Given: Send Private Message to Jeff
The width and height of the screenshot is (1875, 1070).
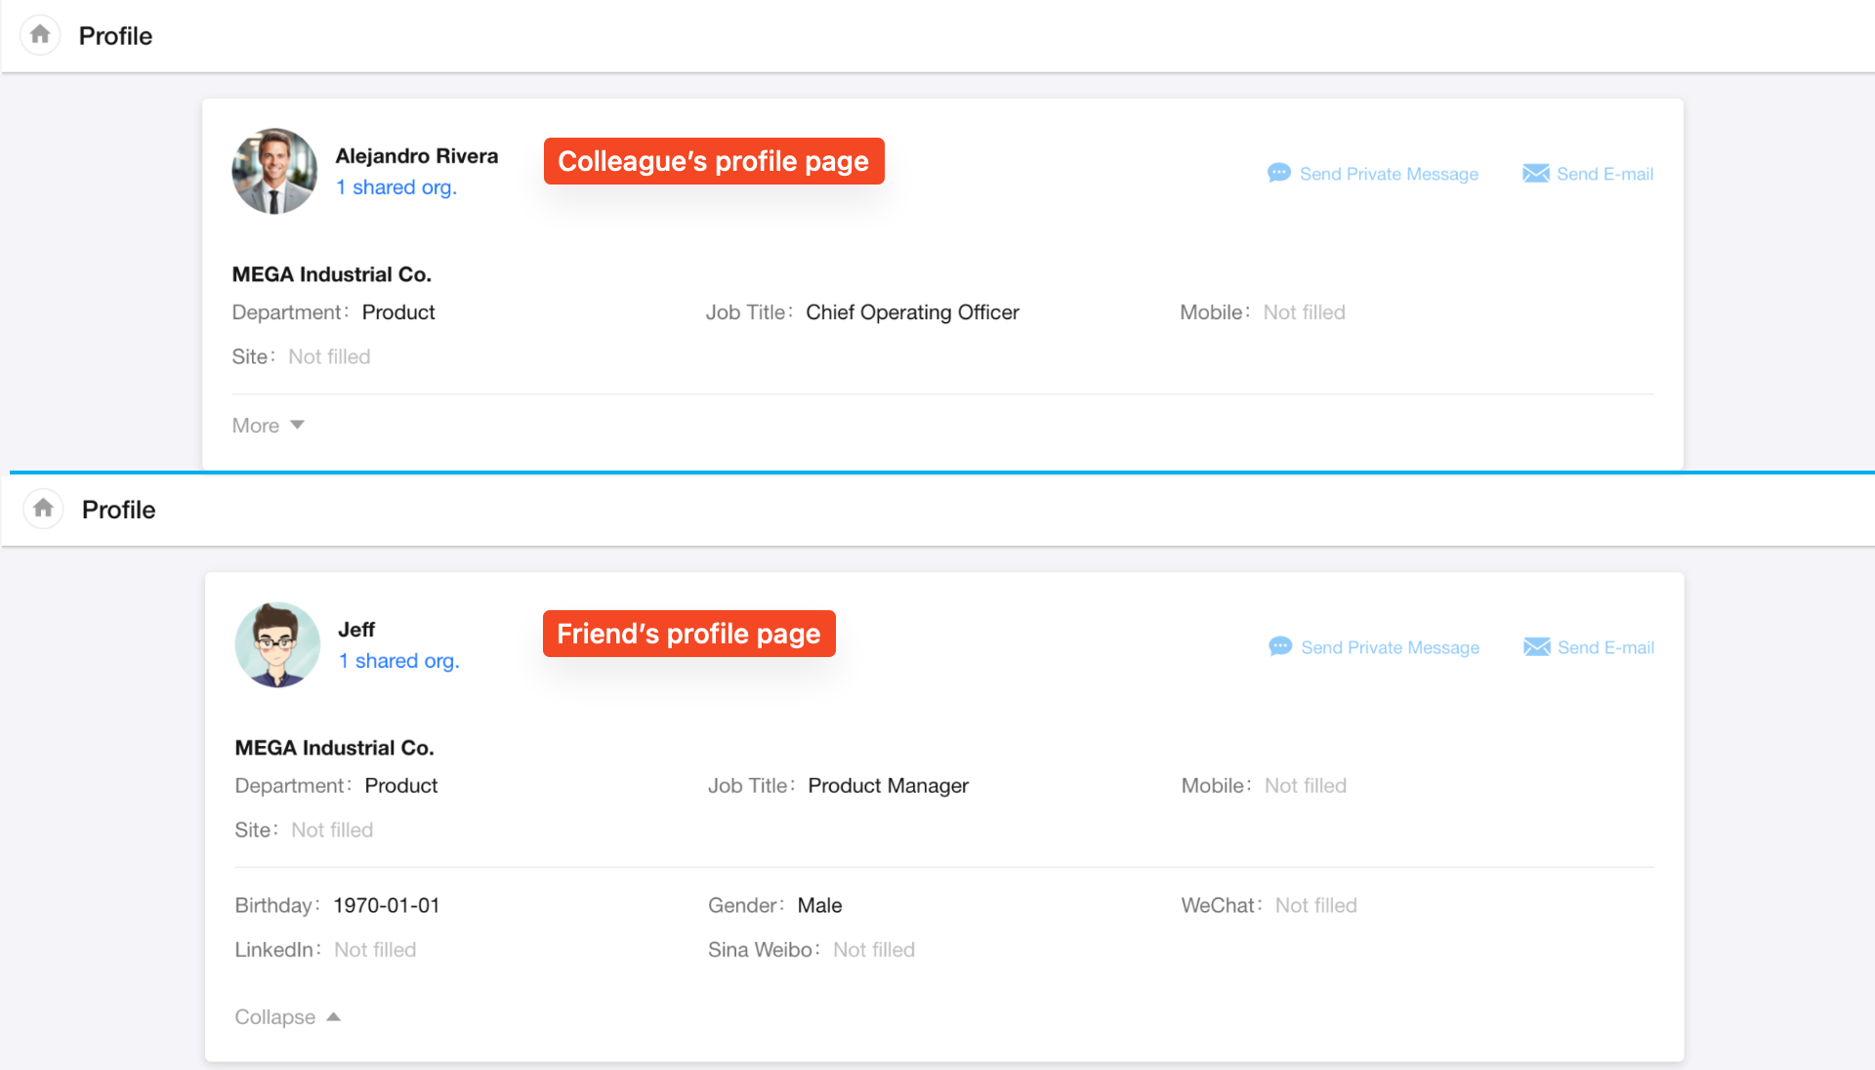Looking at the screenshot, I should pyautogui.click(x=1389, y=647).
